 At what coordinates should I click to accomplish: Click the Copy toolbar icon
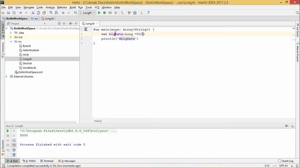pos(38,13)
